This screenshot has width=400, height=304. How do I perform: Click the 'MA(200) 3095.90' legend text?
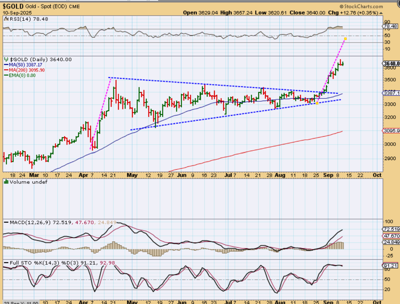point(27,70)
